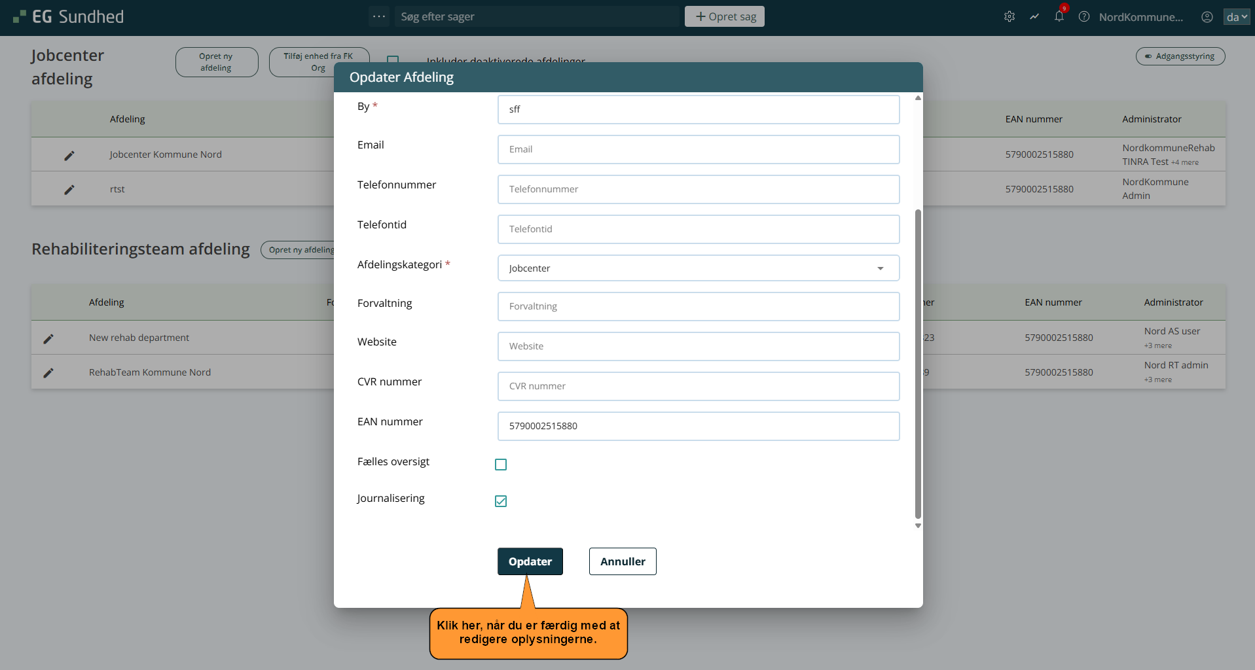Enable the Fælles oversigt checkbox
The width and height of the screenshot is (1255, 670).
tap(501, 465)
